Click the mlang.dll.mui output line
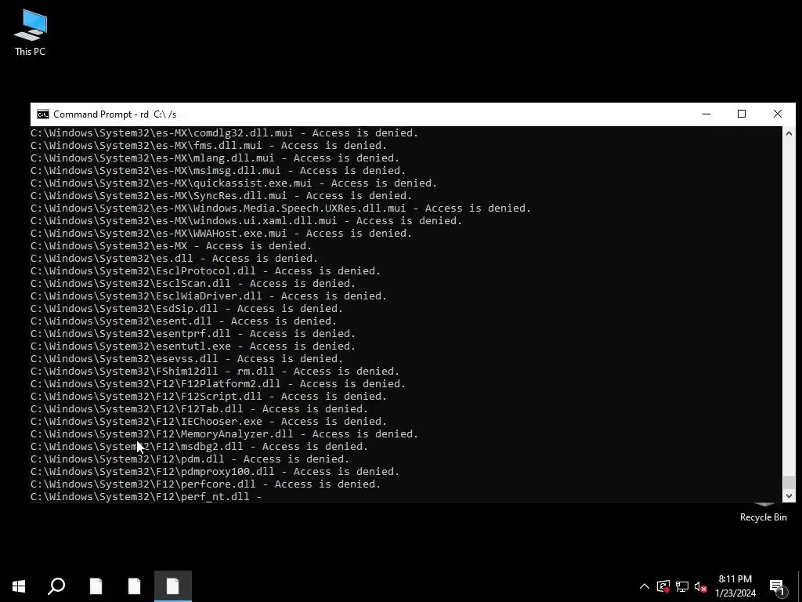Screen dimensions: 802x602 (x=215, y=158)
